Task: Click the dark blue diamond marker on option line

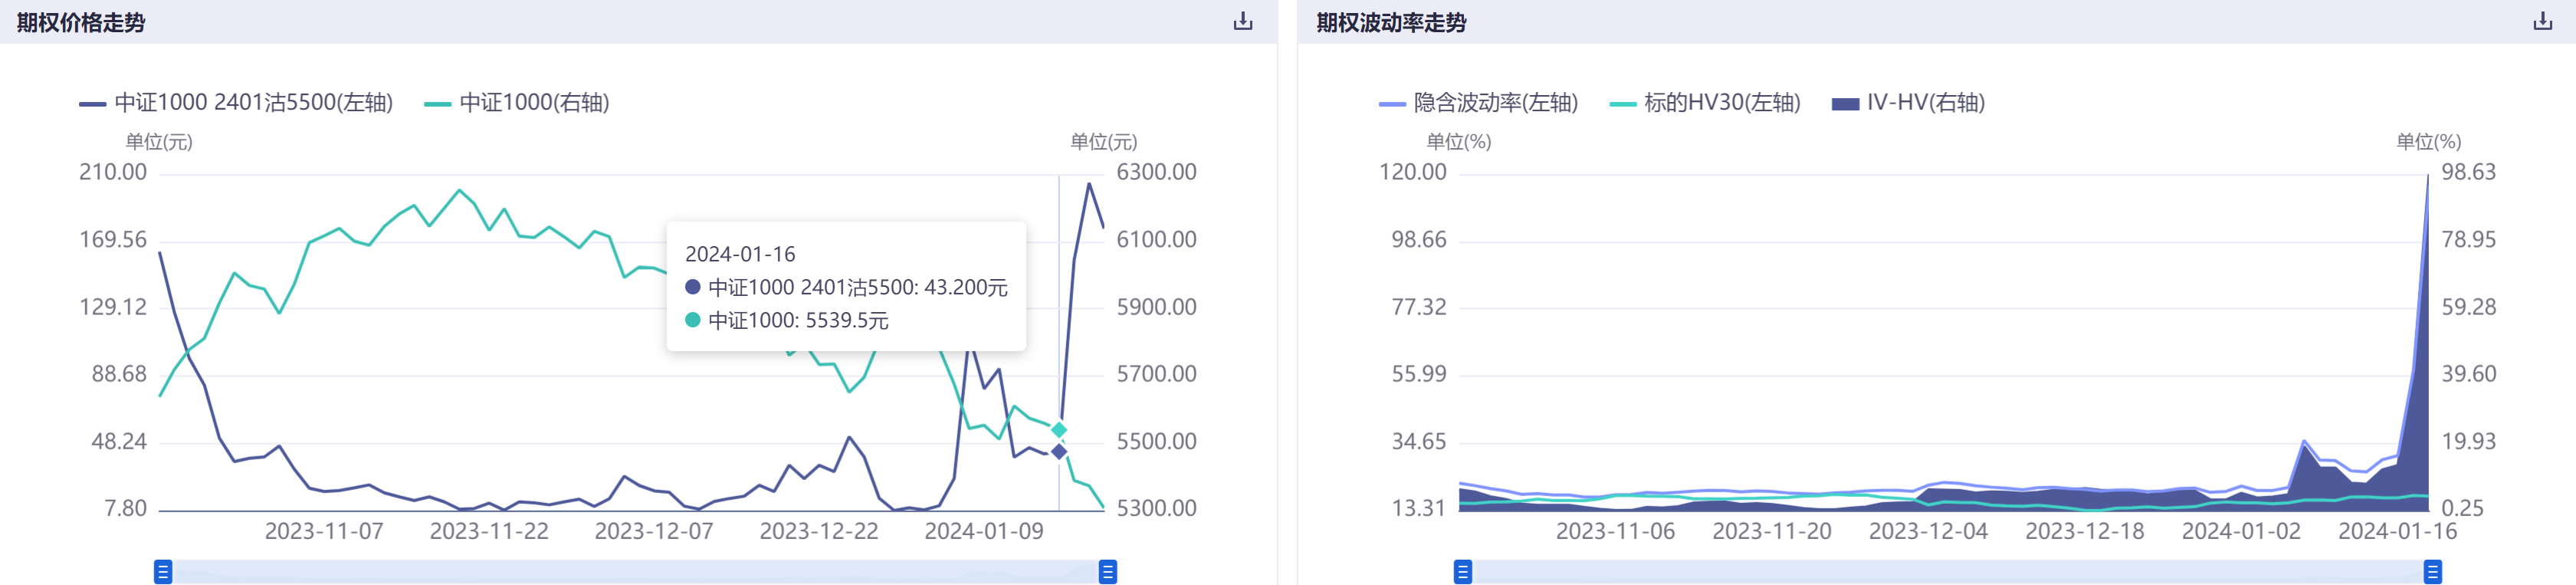Action: pos(1059,452)
